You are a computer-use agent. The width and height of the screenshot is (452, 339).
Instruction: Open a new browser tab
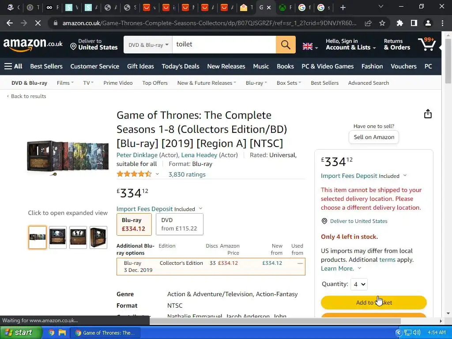click(x=343, y=8)
